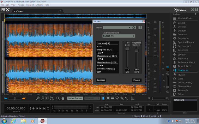Open the Module Chain module
199x124 pixels.
coord(183,18)
